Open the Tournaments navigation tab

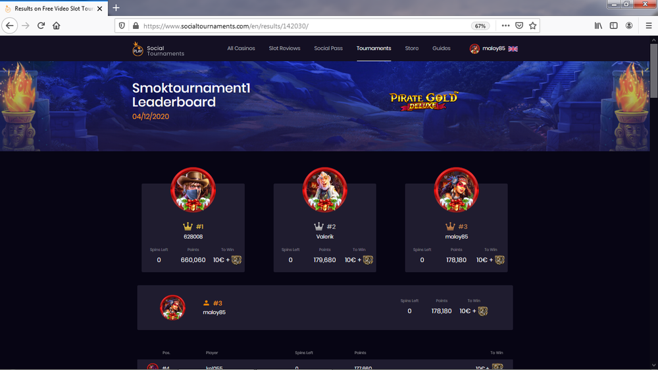click(374, 48)
